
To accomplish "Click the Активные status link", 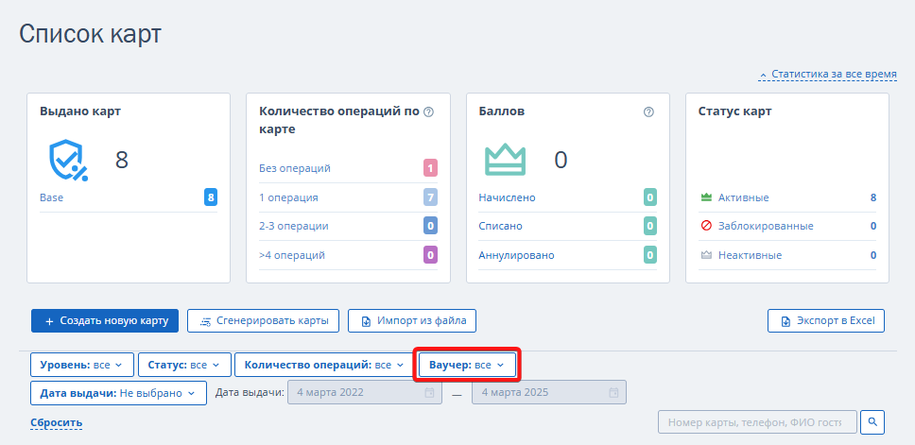I will [x=743, y=197].
